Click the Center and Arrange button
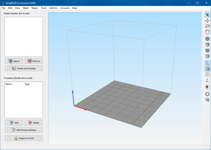The width and height of the screenshot is (211, 150). [x=24, y=68]
